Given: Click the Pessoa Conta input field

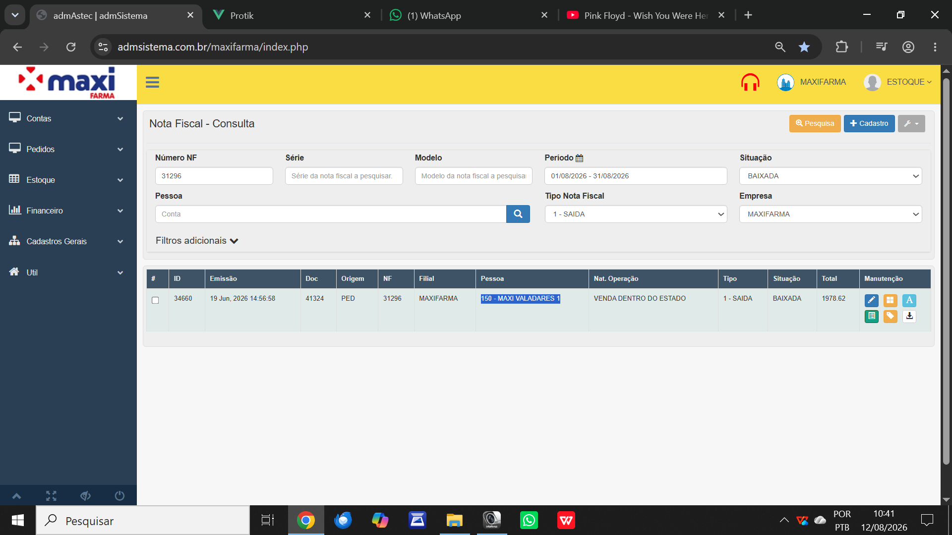Looking at the screenshot, I should pyautogui.click(x=331, y=214).
